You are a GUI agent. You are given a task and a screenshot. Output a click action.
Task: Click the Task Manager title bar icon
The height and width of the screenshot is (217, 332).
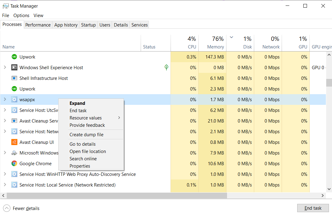tap(5, 6)
